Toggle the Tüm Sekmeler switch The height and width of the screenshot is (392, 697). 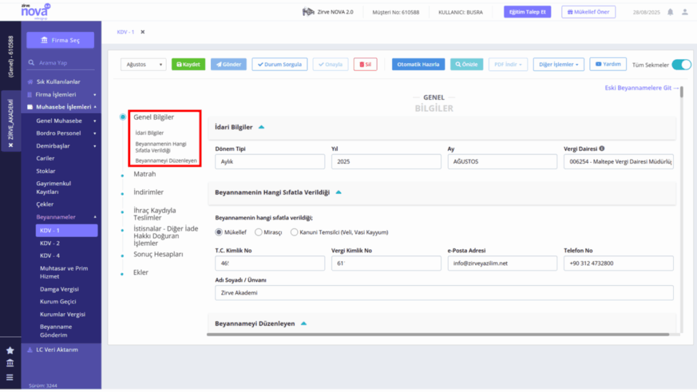pyautogui.click(x=681, y=65)
